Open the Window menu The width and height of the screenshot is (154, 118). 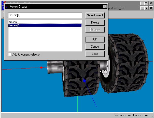click(112, 8)
